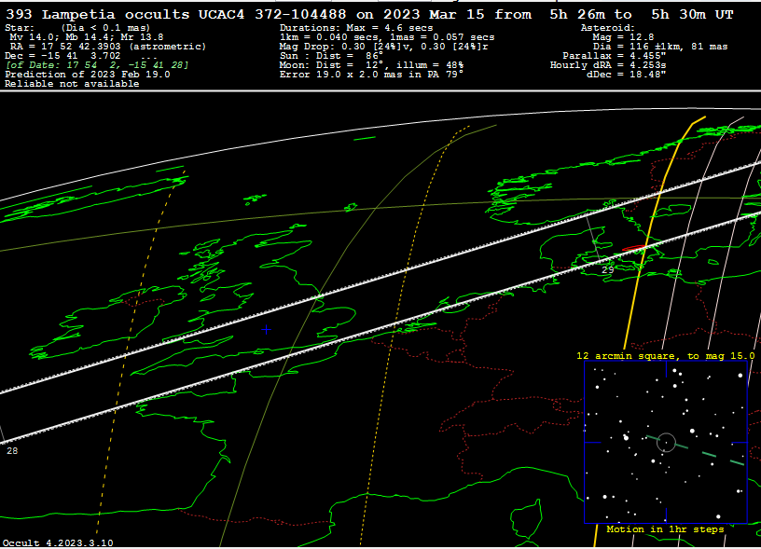Click the 'Occult 4.2023.3.10' version label
The width and height of the screenshot is (761, 549).
(58, 542)
